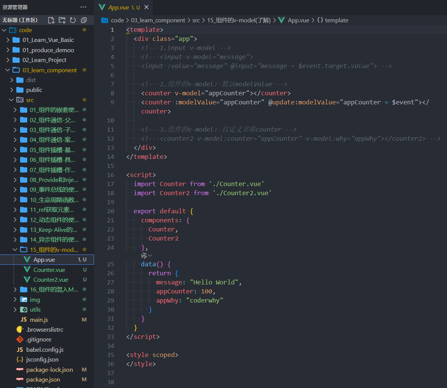
Task: Click the Vue icon beside App.vue in tree
Action: [x=27, y=259]
